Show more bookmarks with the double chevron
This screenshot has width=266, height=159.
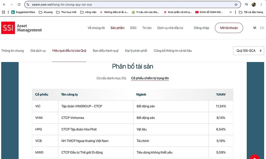tap(231, 12)
